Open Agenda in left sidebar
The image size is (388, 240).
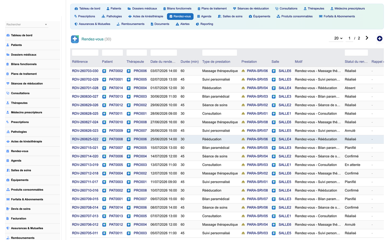[x=16, y=161]
